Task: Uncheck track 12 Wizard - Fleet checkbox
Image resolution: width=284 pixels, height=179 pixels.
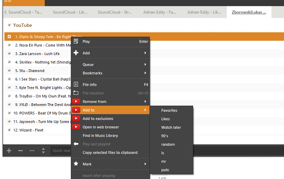Action: click(x=9, y=130)
